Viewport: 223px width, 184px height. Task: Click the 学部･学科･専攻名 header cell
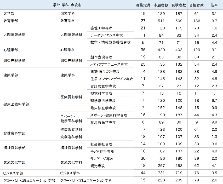click(68, 4)
